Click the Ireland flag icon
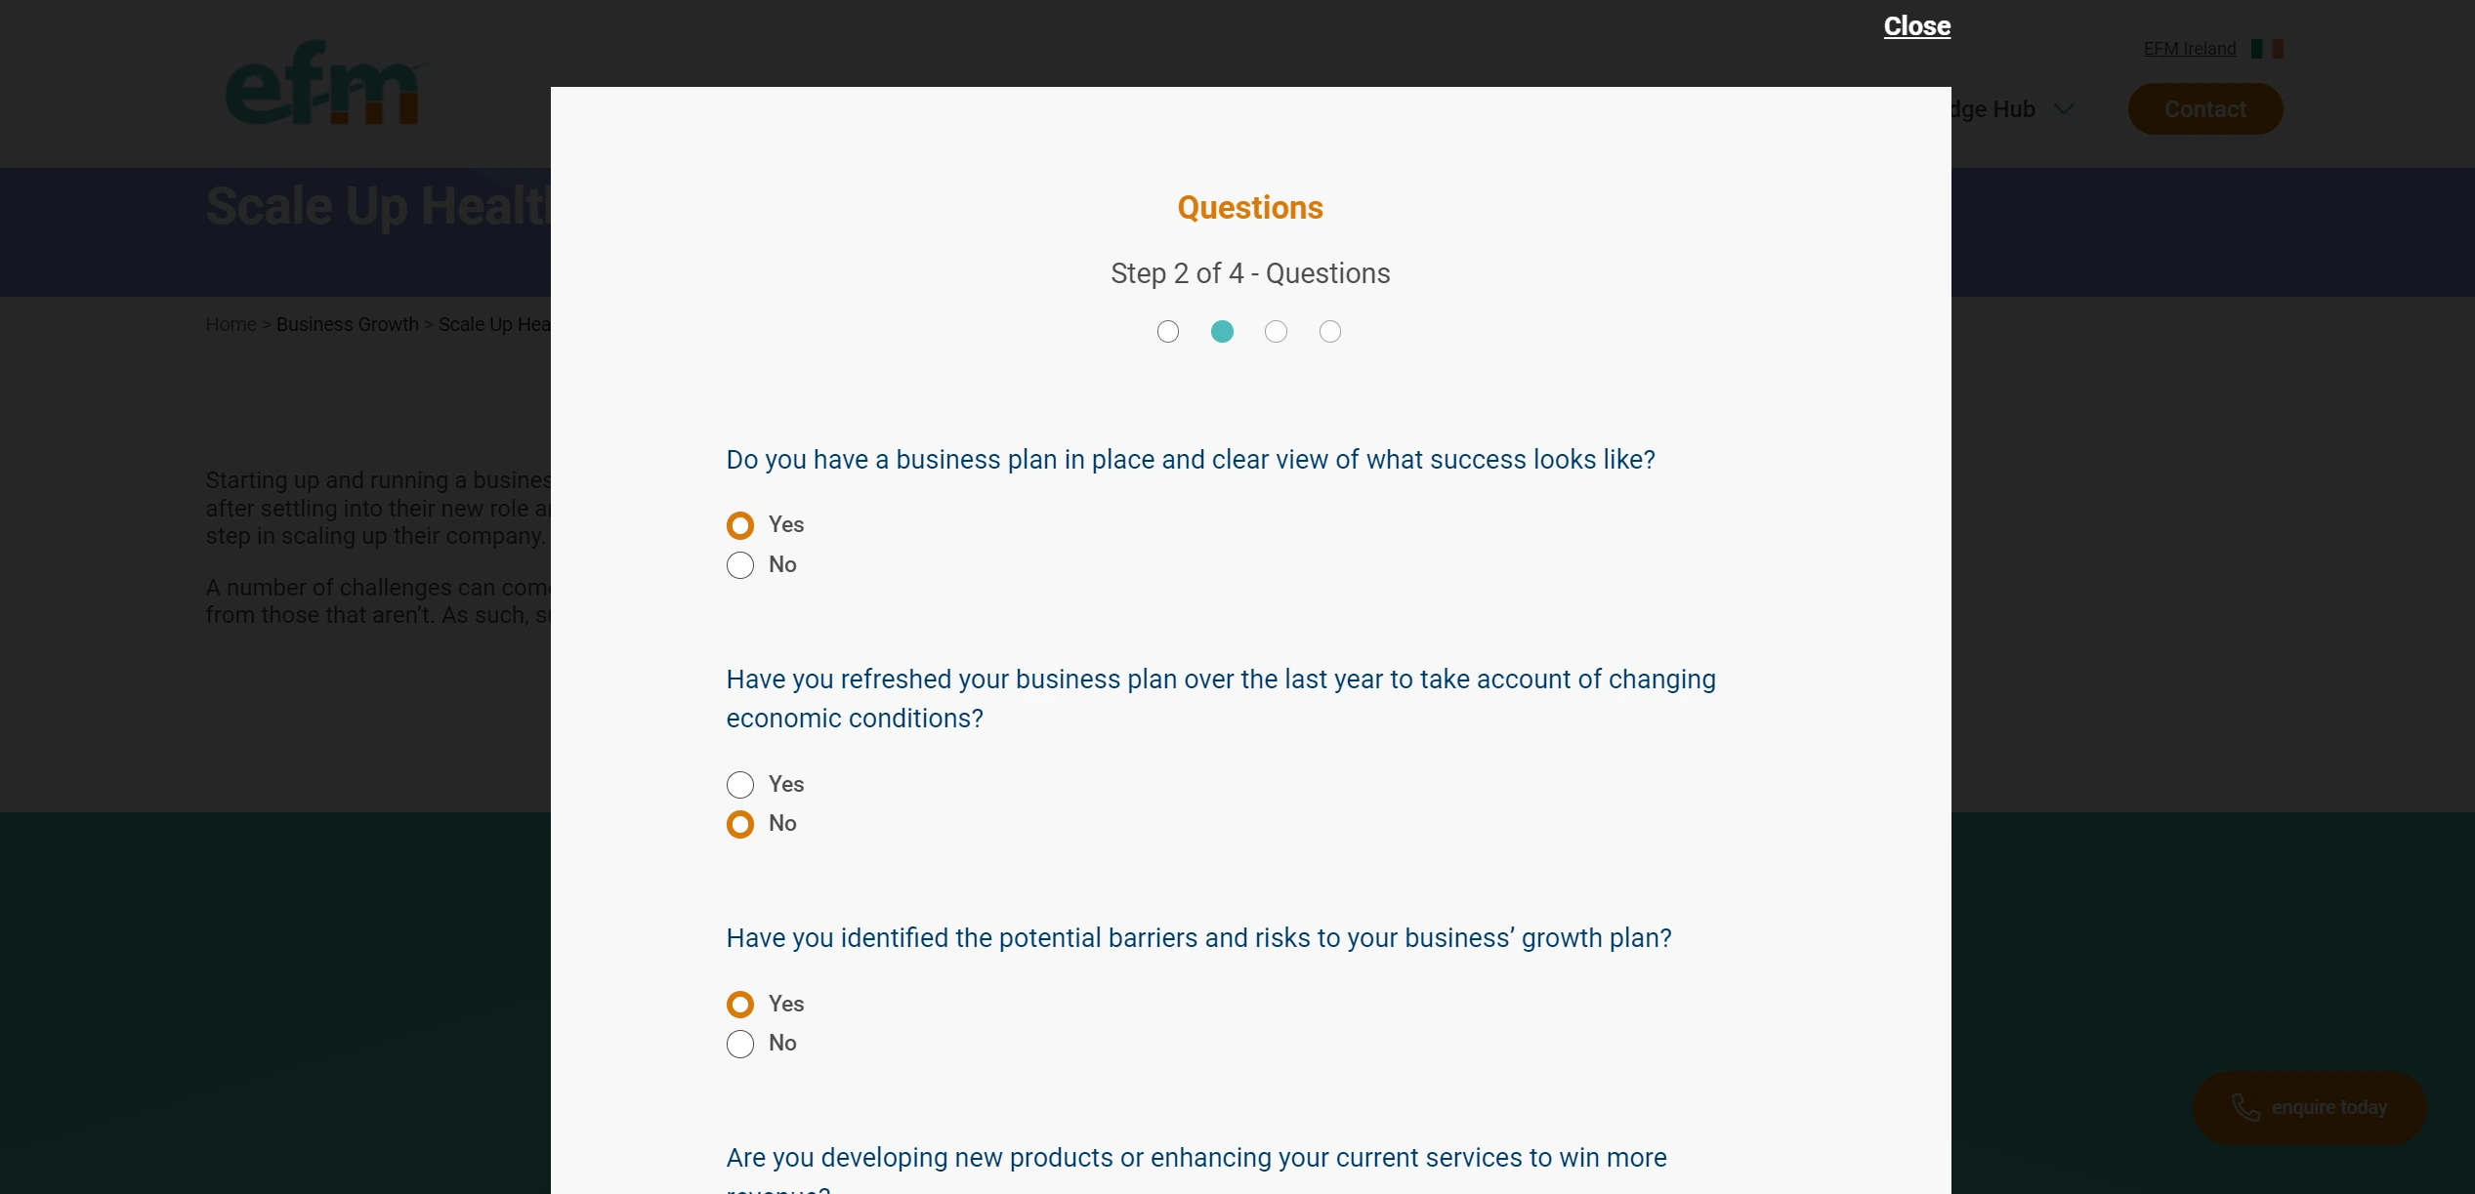This screenshot has height=1194, width=2475. coord(2267,48)
